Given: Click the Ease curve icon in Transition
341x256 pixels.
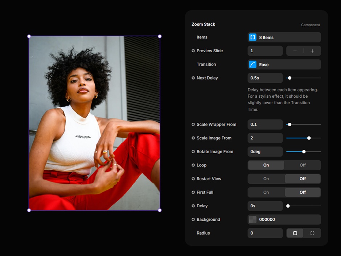Looking at the screenshot, I should click(x=253, y=65).
